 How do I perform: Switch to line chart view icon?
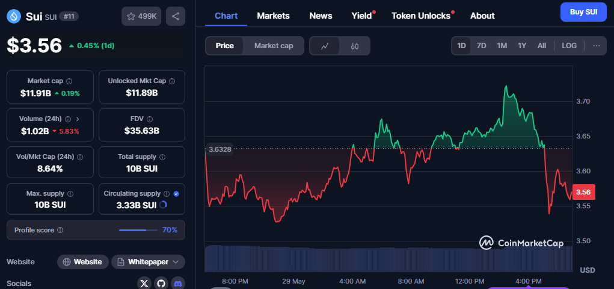tap(324, 46)
